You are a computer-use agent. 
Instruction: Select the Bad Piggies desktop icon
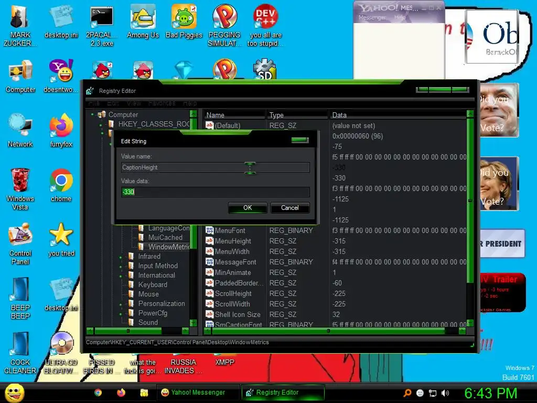click(x=184, y=22)
